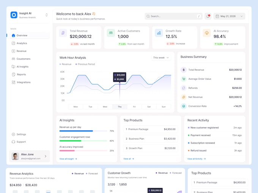This screenshot has width=258, height=193.
Task: Select the Tue day tab on chart
Action: coord(90,107)
